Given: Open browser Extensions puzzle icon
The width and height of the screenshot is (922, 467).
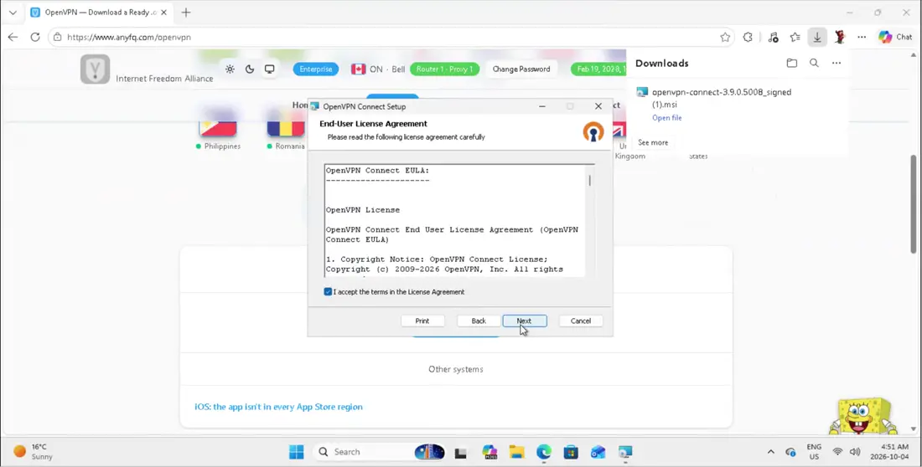Looking at the screenshot, I should 748,37.
